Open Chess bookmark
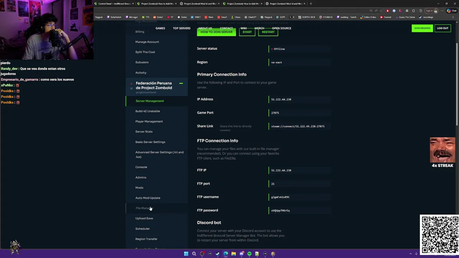 point(236,17)
